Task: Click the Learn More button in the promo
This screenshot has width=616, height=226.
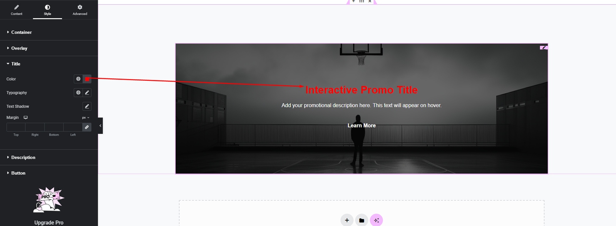Action: pyautogui.click(x=362, y=126)
